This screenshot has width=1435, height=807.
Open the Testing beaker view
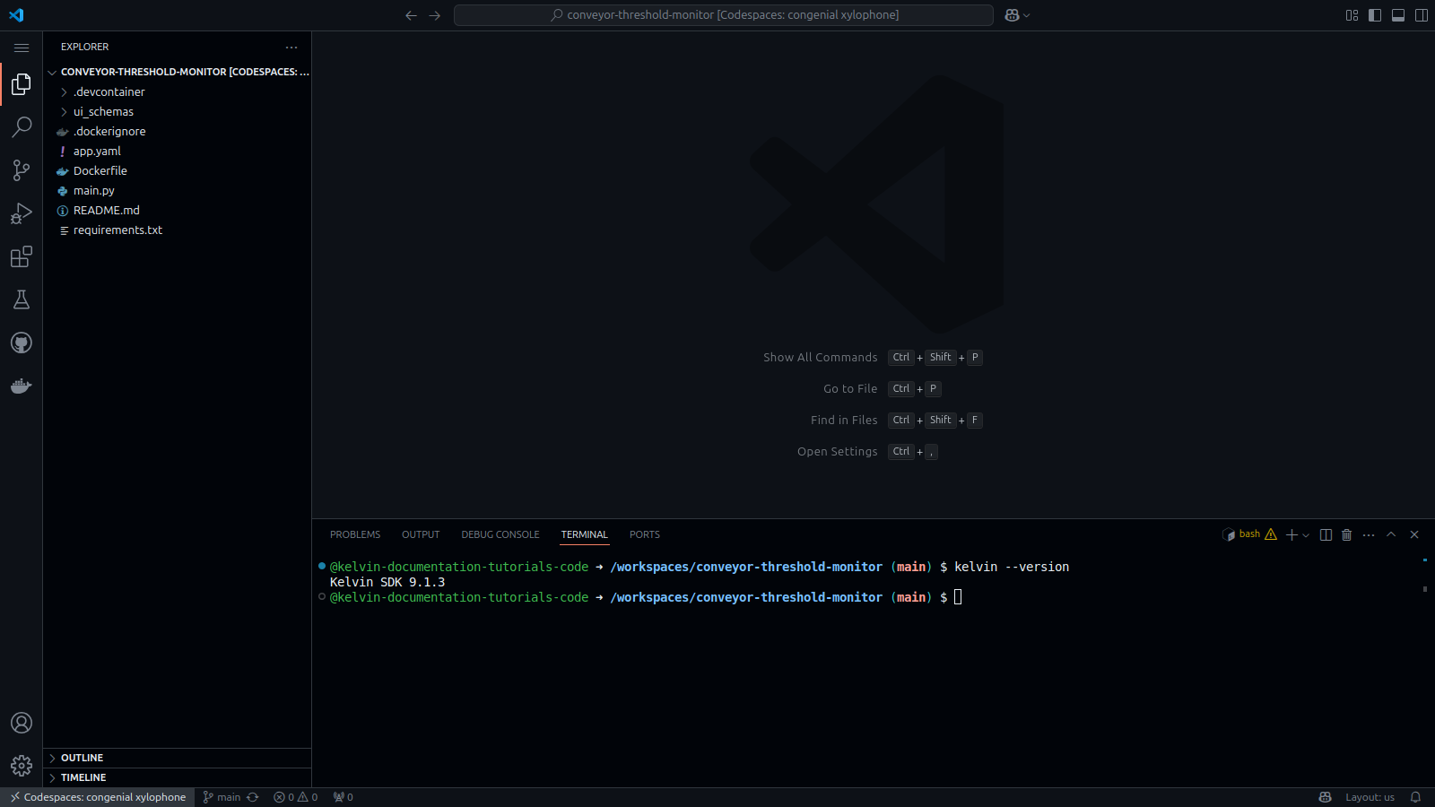click(x=22, y=299)
